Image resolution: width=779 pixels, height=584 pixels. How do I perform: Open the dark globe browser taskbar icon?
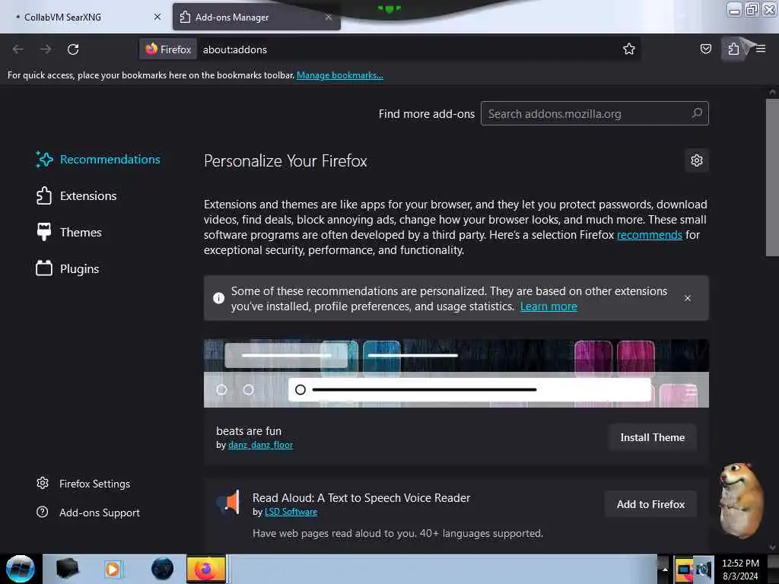pos(162,569)
